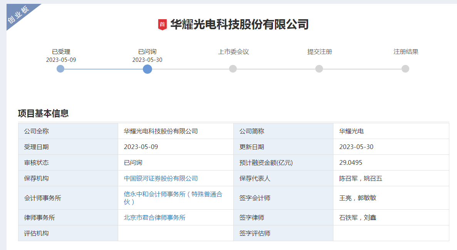Screen dimensions: 457x250
Task: Click the 预计融资金额(亿元) label
Action: [x=266, y=163]
